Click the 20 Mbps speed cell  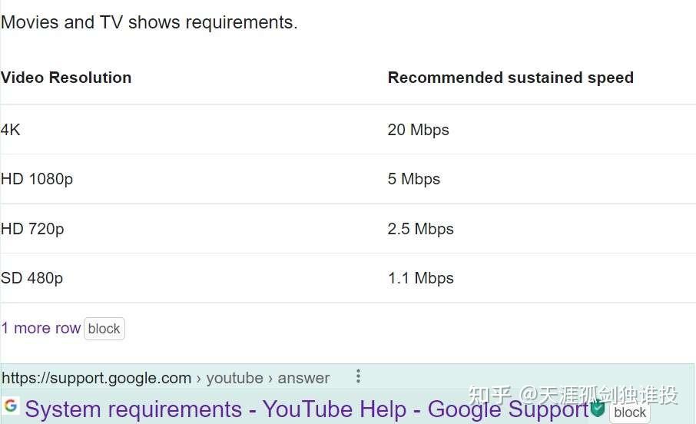pos(418,130)
